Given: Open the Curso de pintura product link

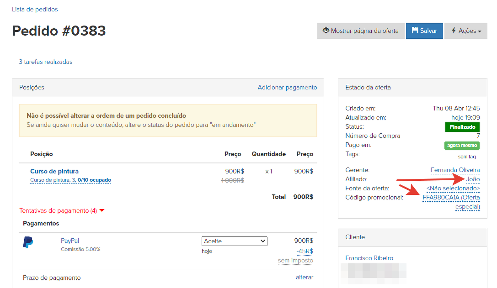Looking at the screenshot, I should coord(54,171).
